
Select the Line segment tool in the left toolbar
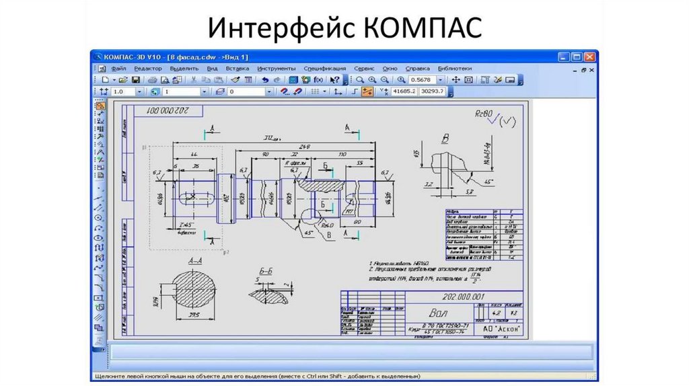(x=100, y=207)
